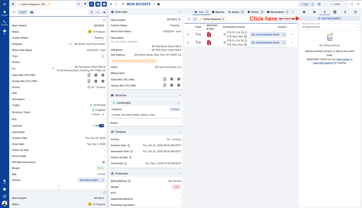
Task: Switch to the list view layout
Action: click(x=92, y=4)
